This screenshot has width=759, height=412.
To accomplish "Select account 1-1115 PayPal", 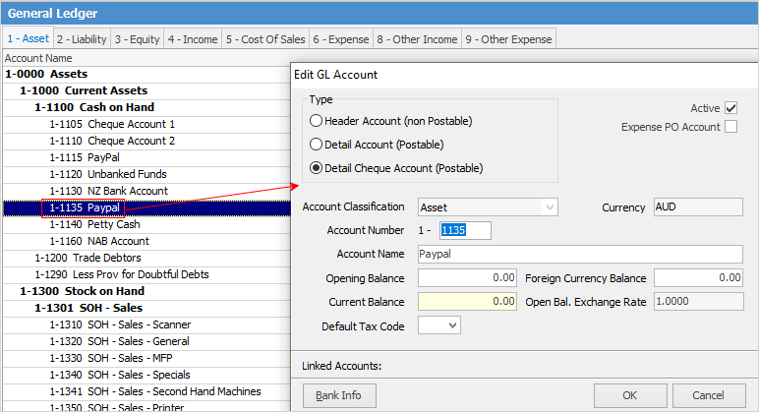I will [x=146, y=157].
